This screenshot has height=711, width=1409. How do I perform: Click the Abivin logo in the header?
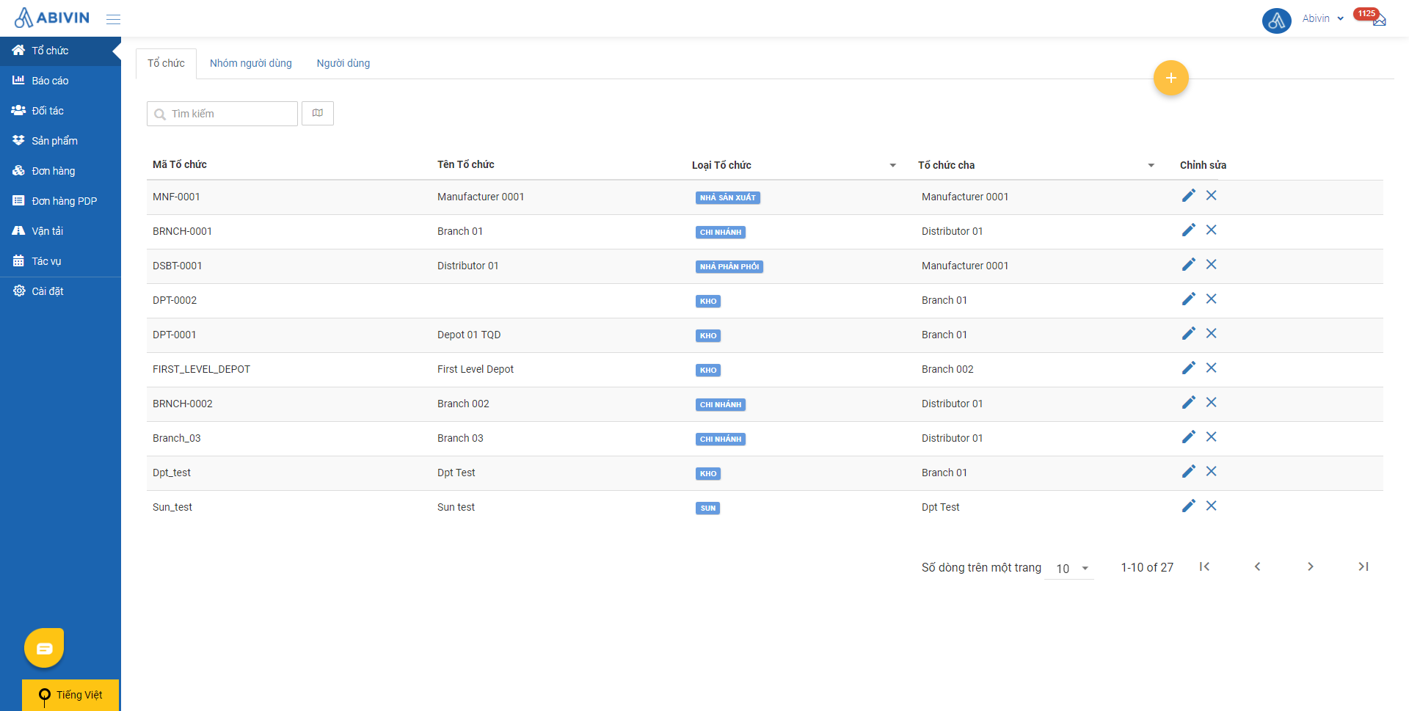coord(52,18)
